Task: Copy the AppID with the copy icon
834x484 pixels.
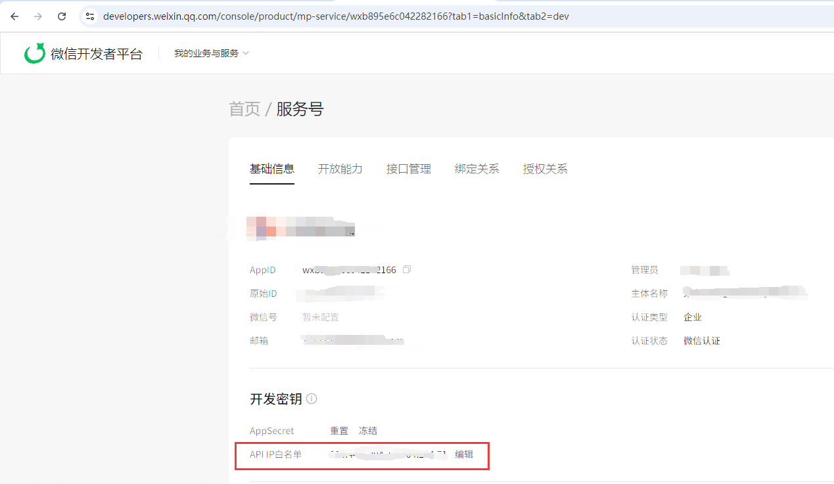Action: coord(407,270)
